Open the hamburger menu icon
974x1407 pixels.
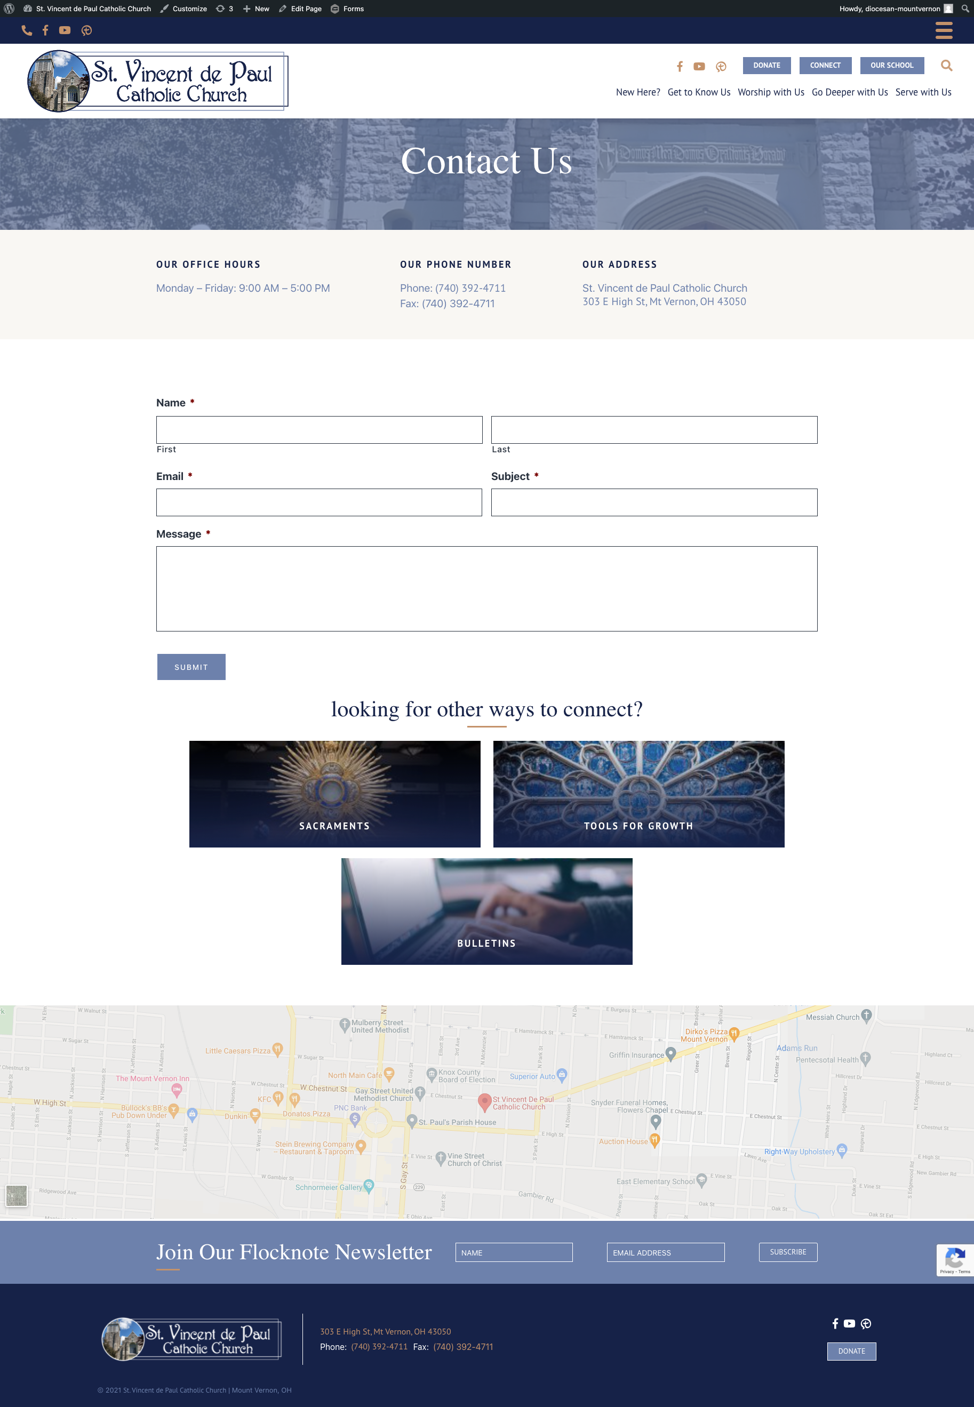tap(944, 30)
